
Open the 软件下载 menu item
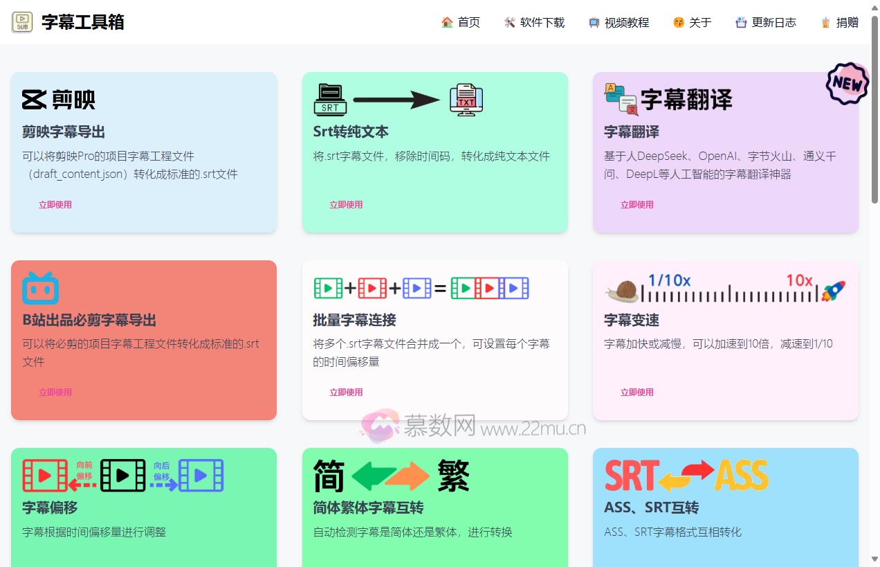534,22
